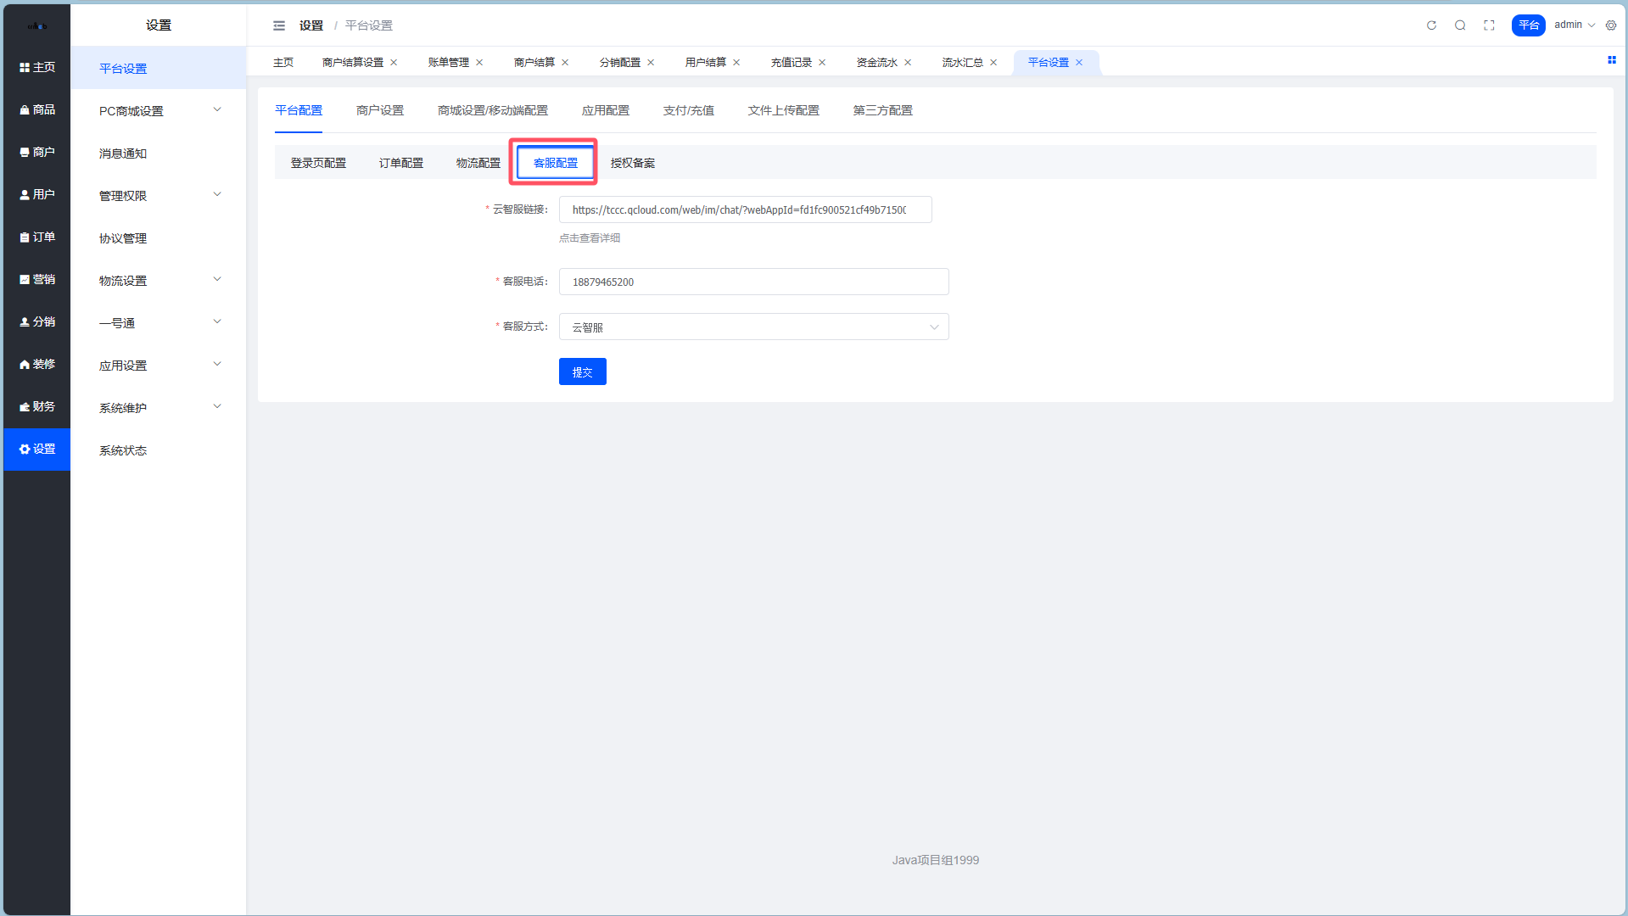Go to 商品 in the left navigation

pyautogui.click(x=37, y=109)
